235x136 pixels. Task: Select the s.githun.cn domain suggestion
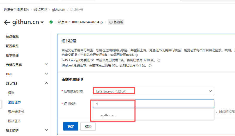108,115
